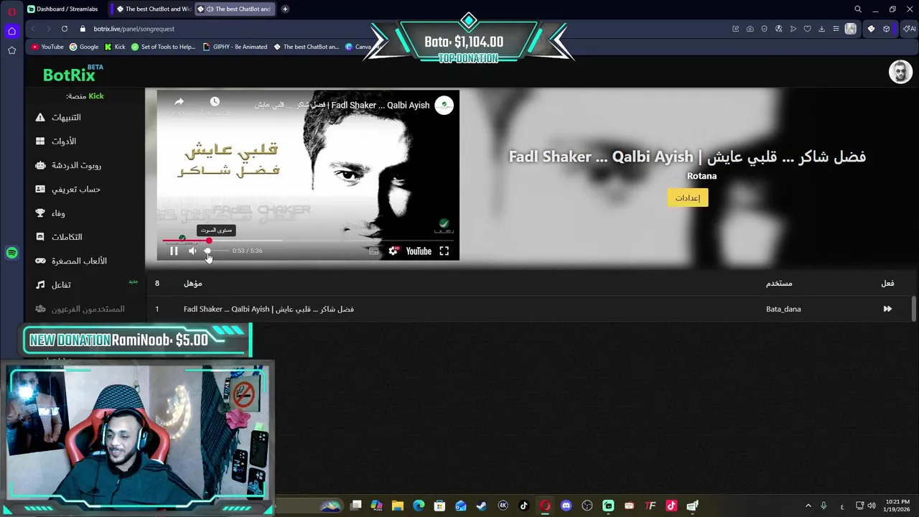Click the translate page icon
The image size is (919, 517).
(x=778, y=29)
